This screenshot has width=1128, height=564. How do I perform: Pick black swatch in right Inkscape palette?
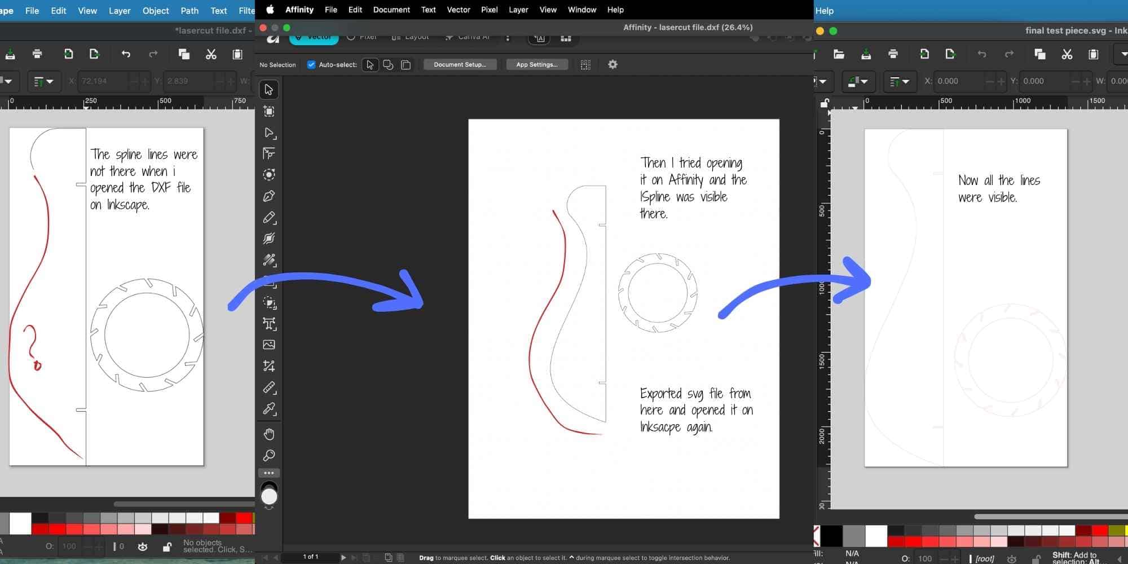coord(831,536)
